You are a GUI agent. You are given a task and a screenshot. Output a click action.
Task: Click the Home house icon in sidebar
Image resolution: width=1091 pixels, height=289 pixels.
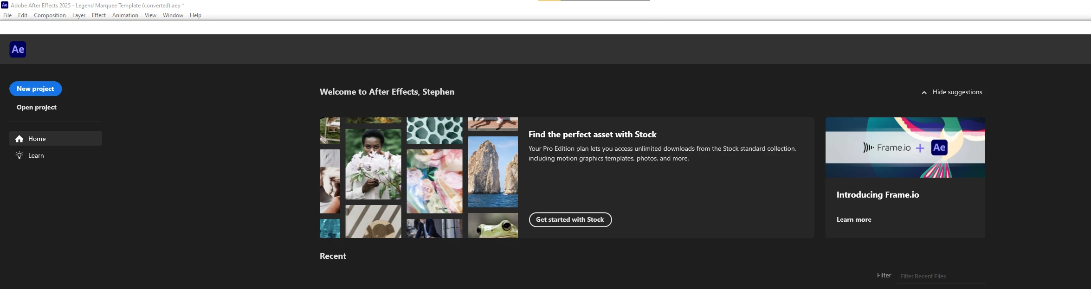pos(19,139)
